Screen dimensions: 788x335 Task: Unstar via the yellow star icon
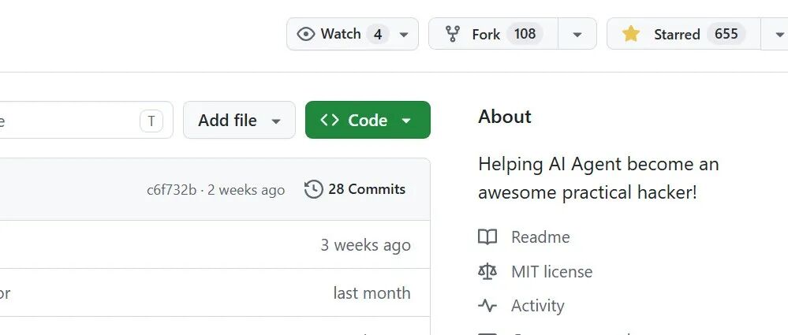[631, 34]
